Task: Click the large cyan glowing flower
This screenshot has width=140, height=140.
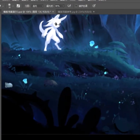Action: coord(92,44)
